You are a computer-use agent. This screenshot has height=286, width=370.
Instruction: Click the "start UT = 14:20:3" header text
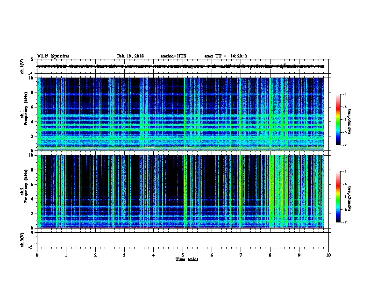226,56
